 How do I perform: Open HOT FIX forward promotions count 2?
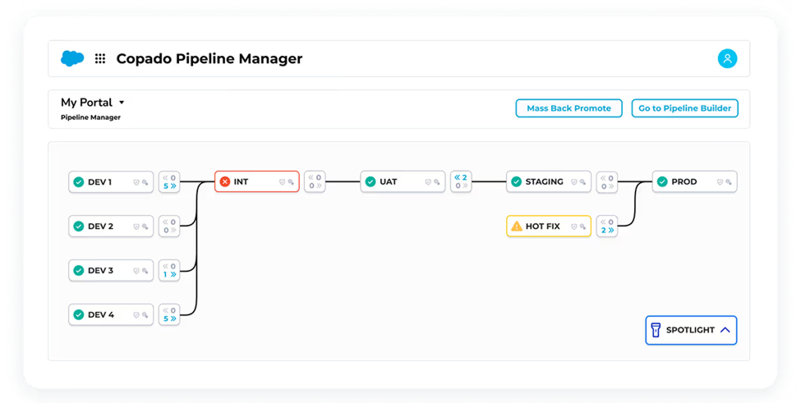pyautogui.click(x=607, y=230)
